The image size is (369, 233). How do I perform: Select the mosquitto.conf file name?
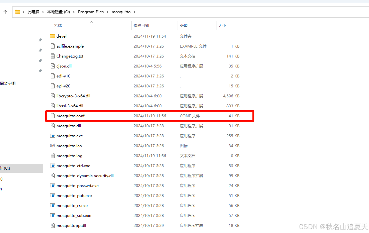point(71,116)
